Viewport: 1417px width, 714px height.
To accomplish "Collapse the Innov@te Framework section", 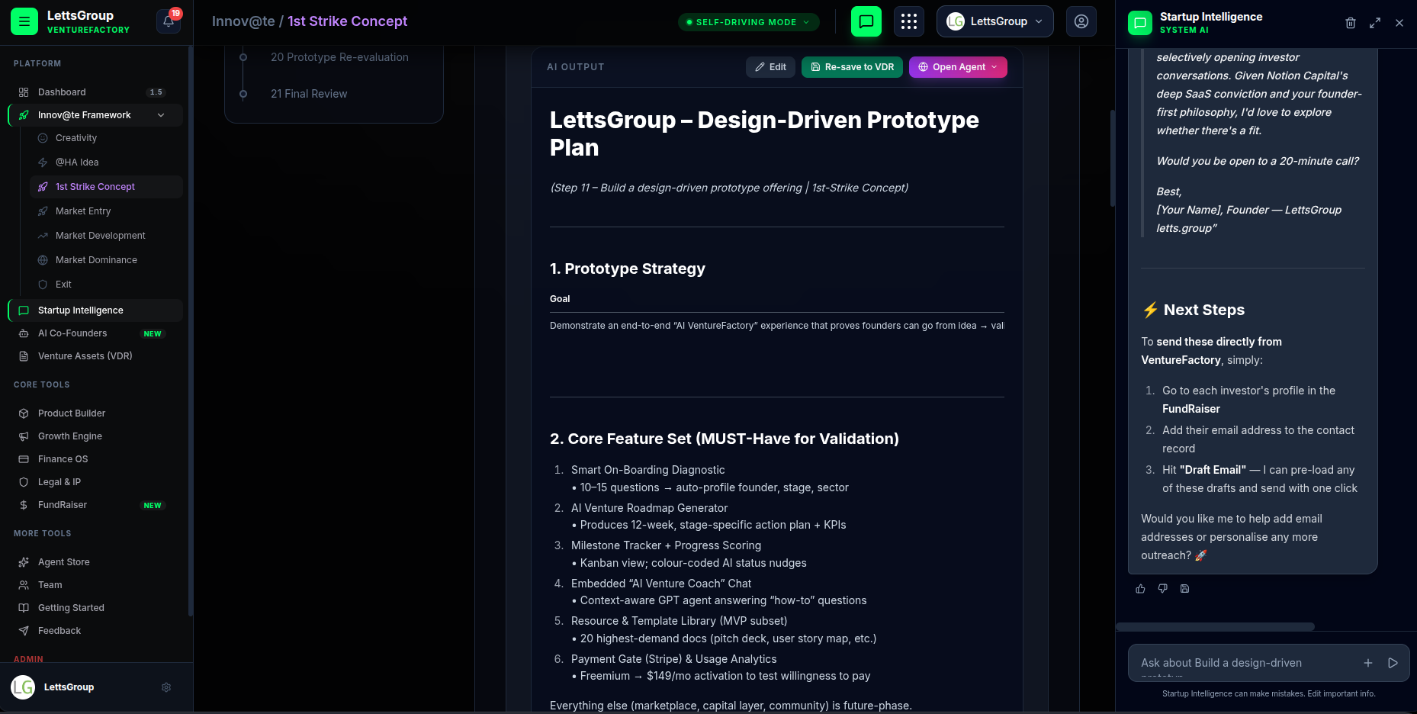I will 161,115.
